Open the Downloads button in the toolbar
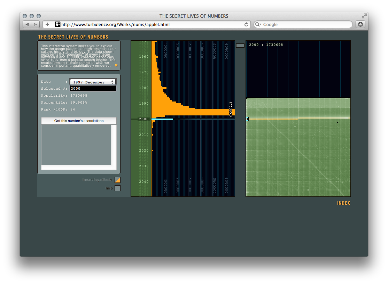 pyautogui.click(x=360, y=24)
